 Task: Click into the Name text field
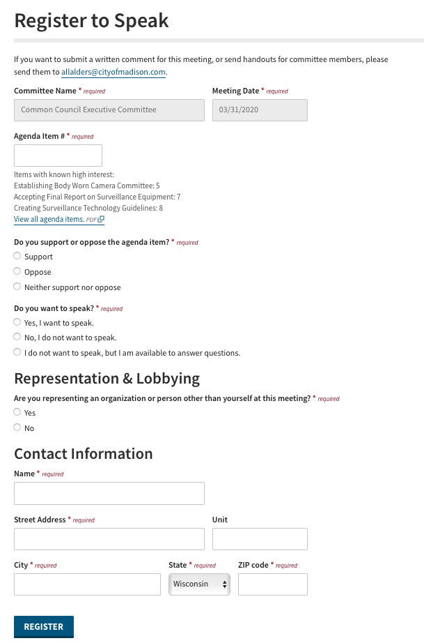[109, 493]
